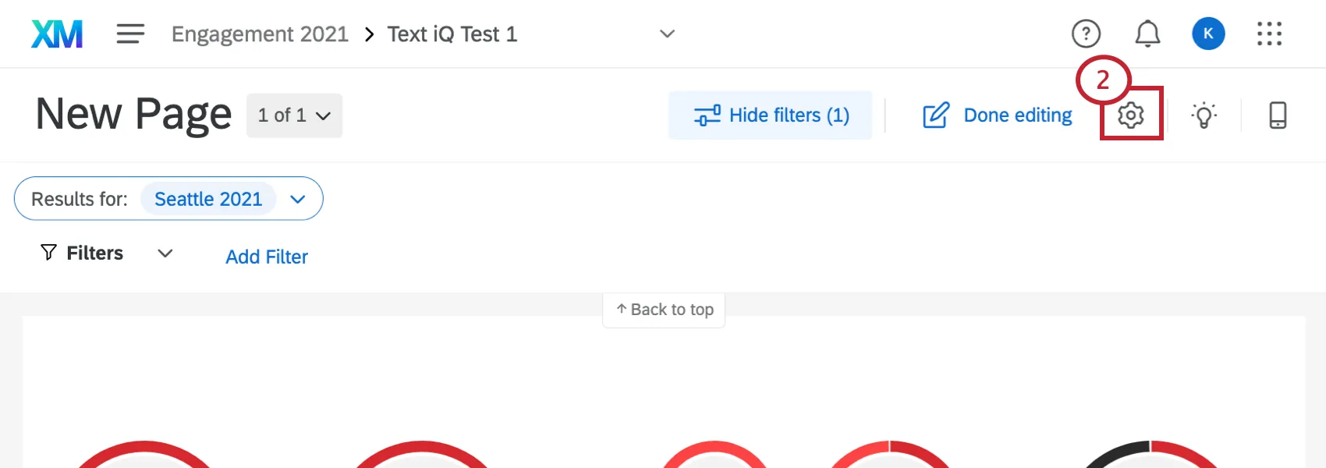Image resolution: width=1326 pixels, height=468 pixels.
Task: Open the user account avatar K
Action: (1208, 34)
